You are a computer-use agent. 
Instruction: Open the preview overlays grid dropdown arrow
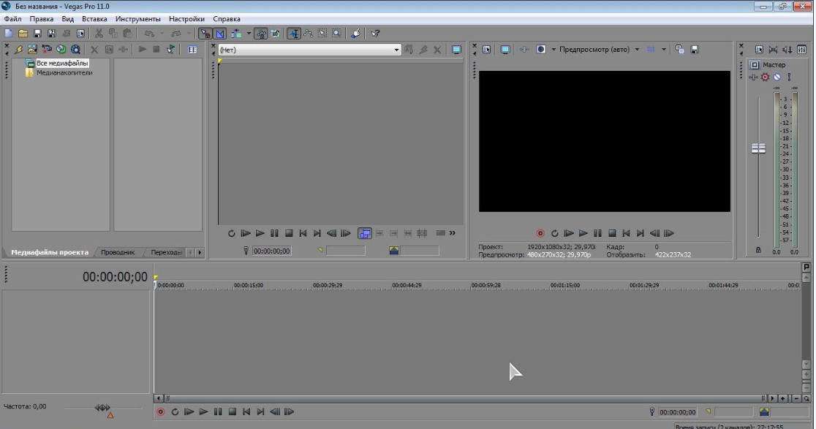click(664, 50)
